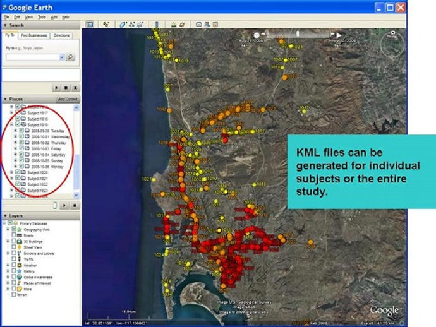The height and width of the screenshot is (327, 436).
Task: Open the Tools menu
Action: tap(42, 17)
